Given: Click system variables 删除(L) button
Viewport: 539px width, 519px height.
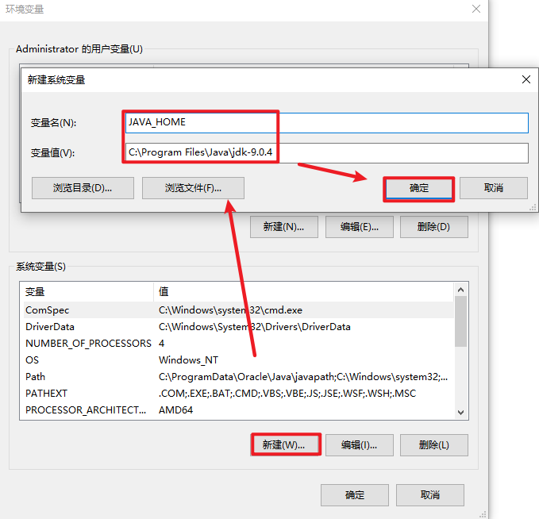Looking at the screenshot, I should pyautogui.click(x=433, y=444).
